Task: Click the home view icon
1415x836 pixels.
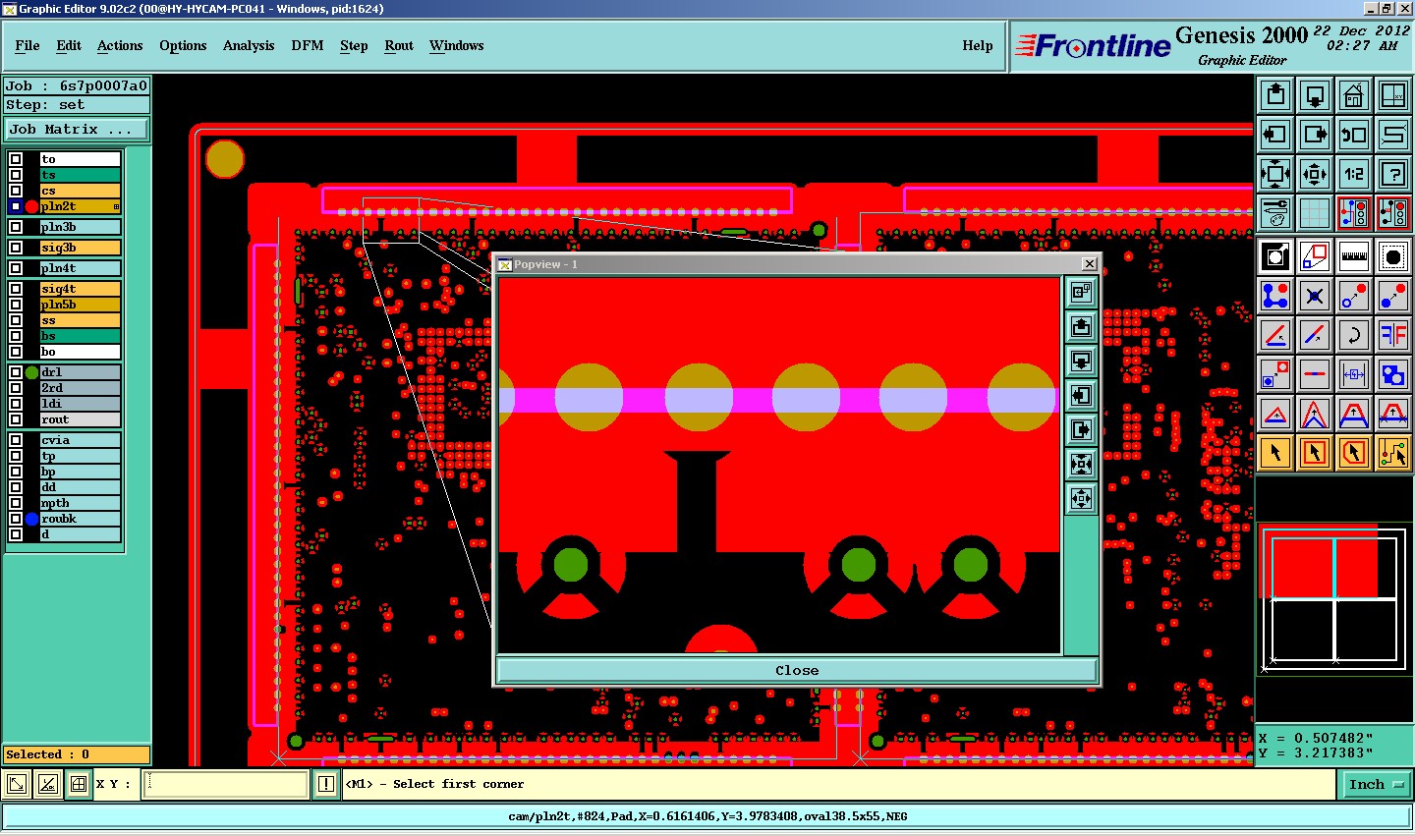Action: click(x=1354, y=95)
